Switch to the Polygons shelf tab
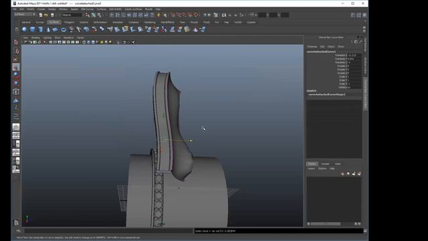Screen dimensions: 428x241 coord(69,22)
